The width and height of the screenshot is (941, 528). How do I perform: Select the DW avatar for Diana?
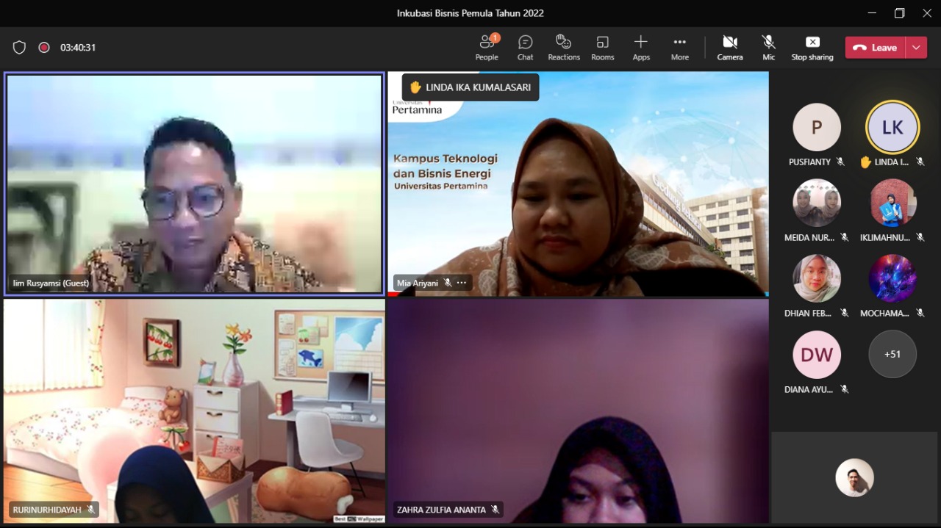click(x=816, y=355)
